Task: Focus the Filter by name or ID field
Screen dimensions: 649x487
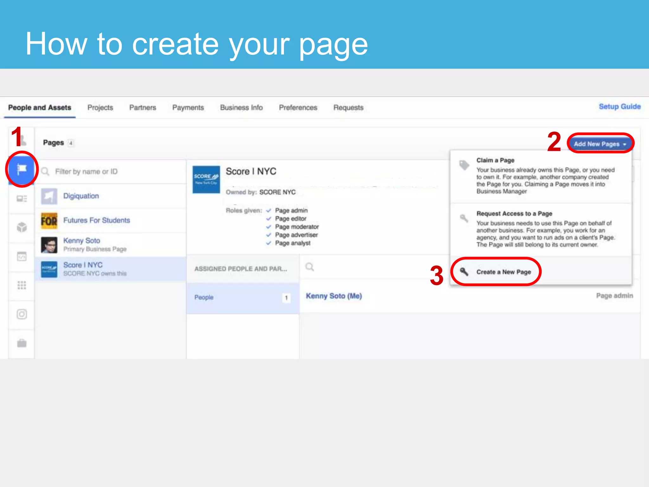Action: (111, 172)
